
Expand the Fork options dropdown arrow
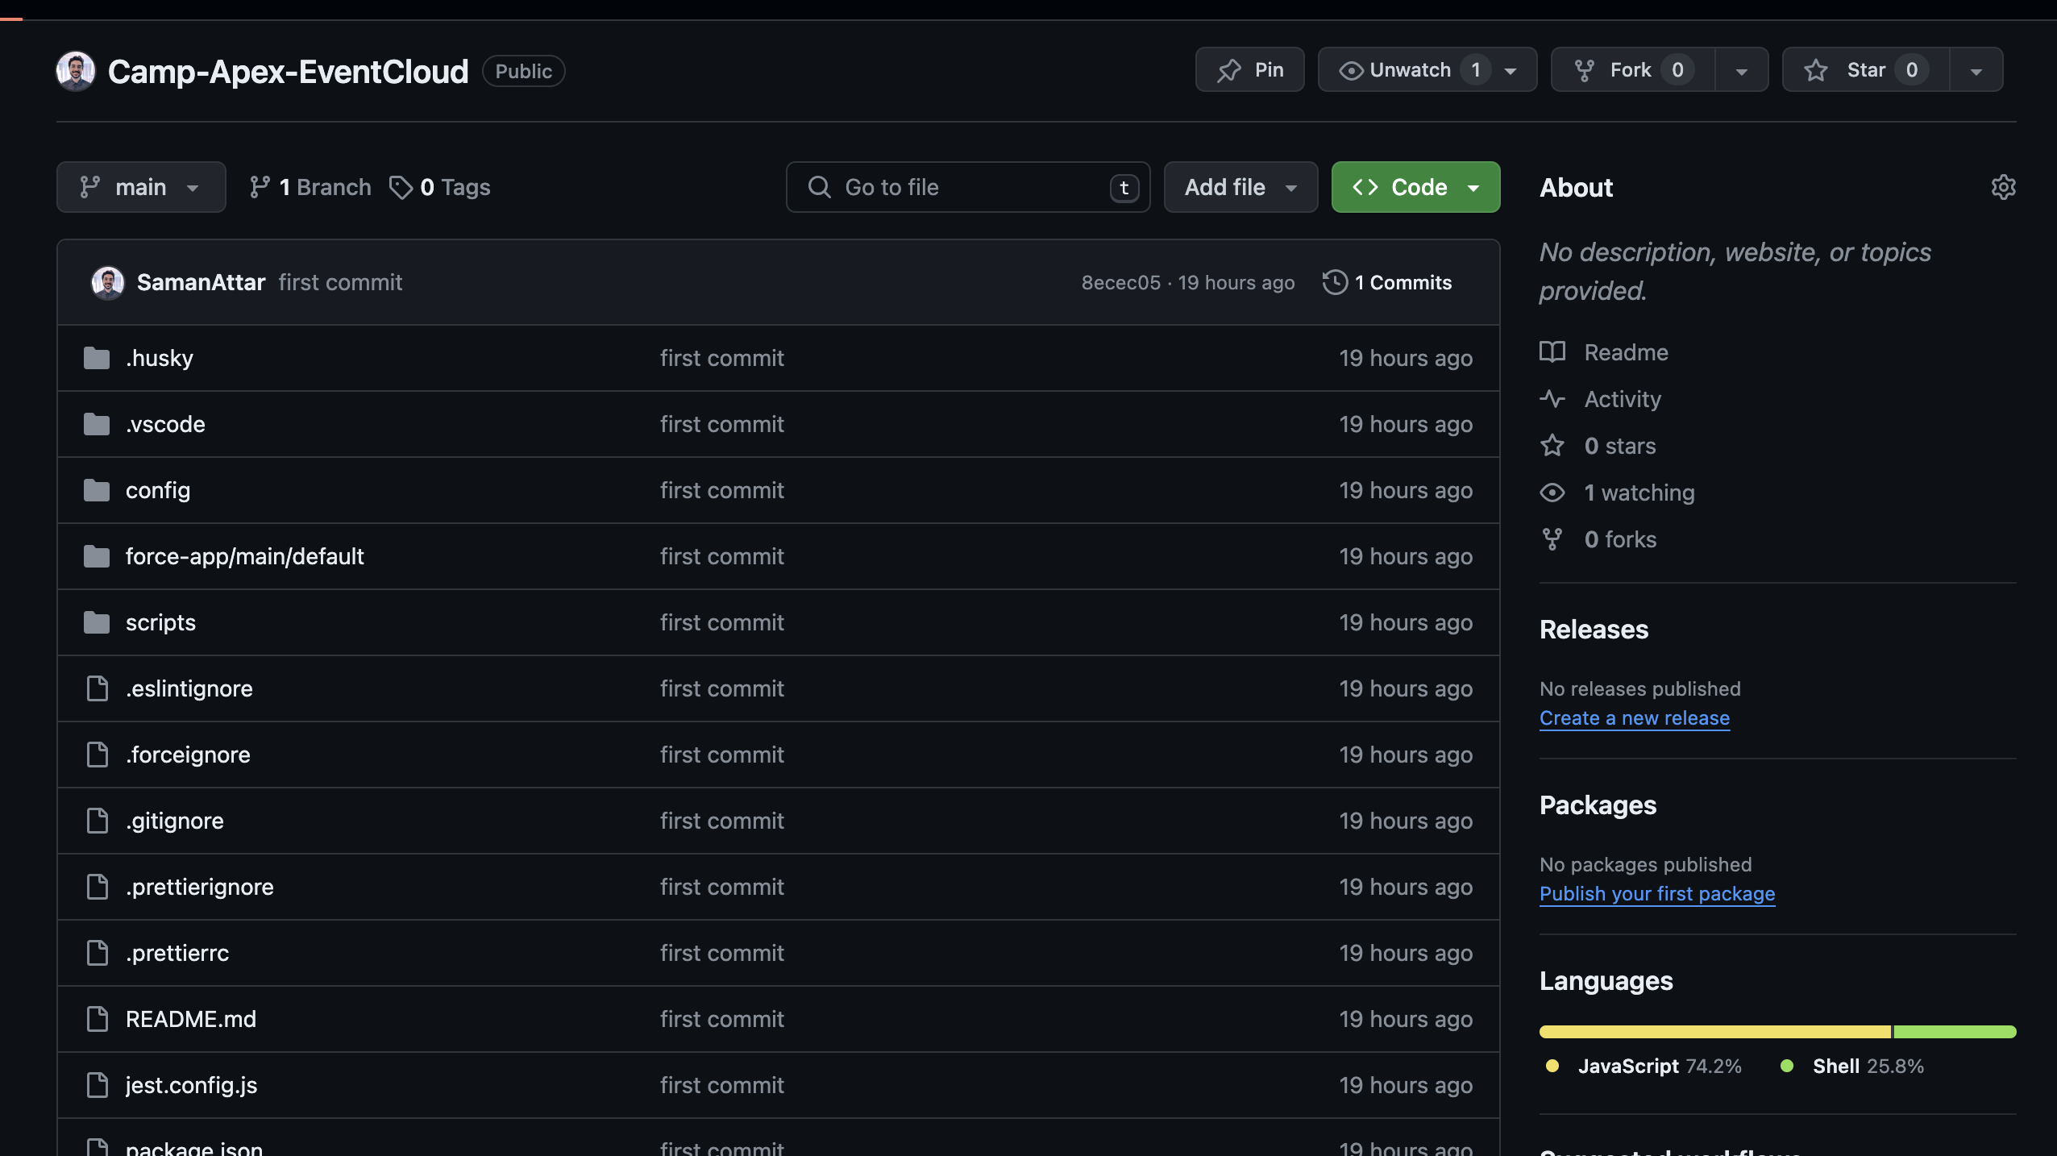point(1741,71)
